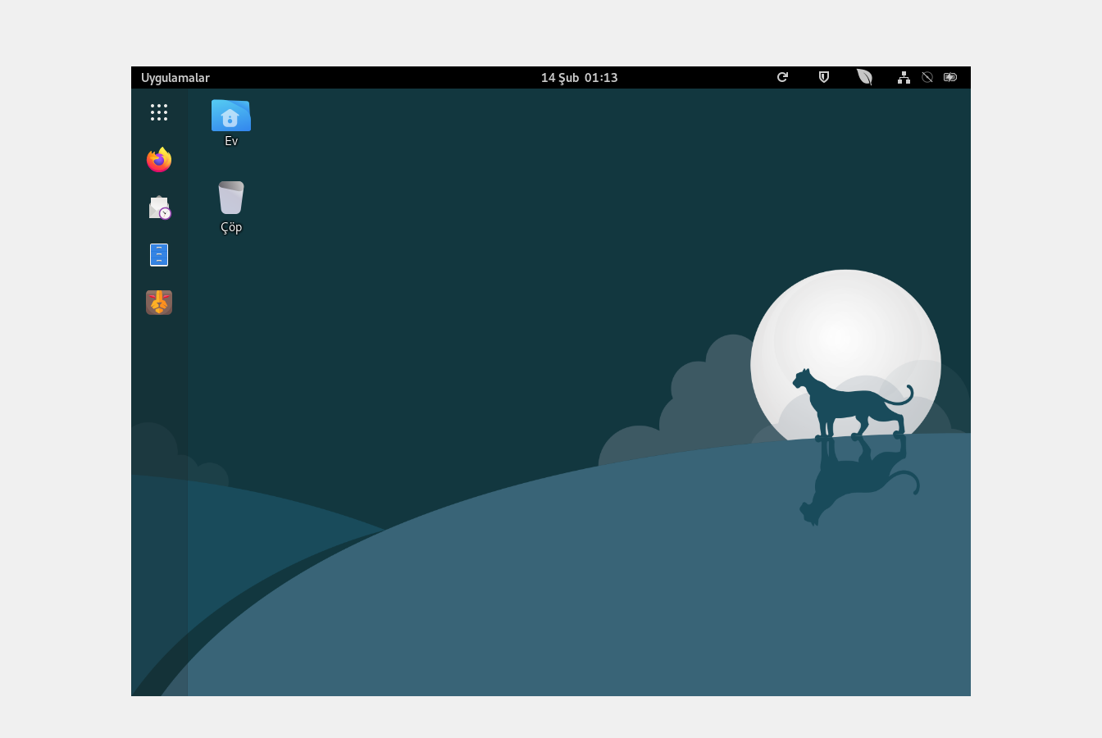Launch Firefox from the dock
The image size is (1102, 738).
(159, 160)
